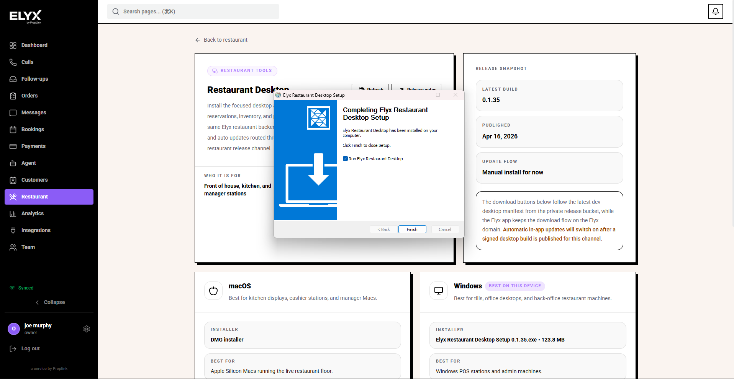Click the disabled Back button in setup

pyautogui.click(x=383, y=229)
